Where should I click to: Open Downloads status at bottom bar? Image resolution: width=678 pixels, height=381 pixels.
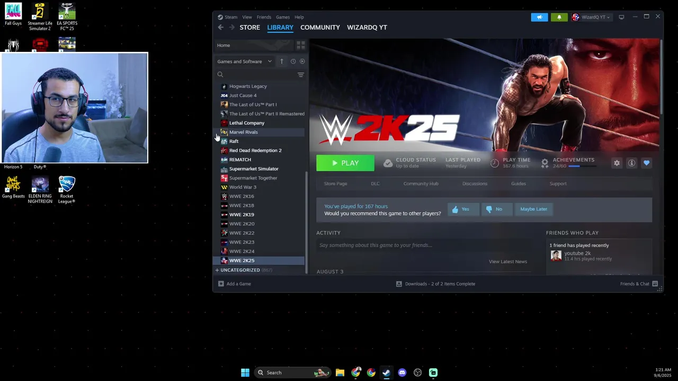(x=435, y=284)
